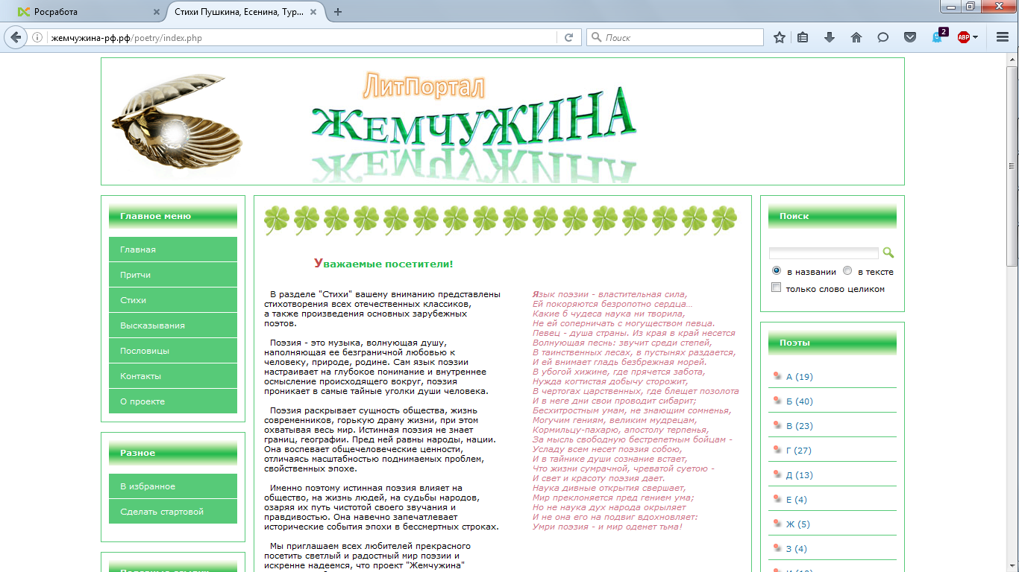Click the site search text field in Поиск panel
1019x572 pixels.
coord(824,253)
